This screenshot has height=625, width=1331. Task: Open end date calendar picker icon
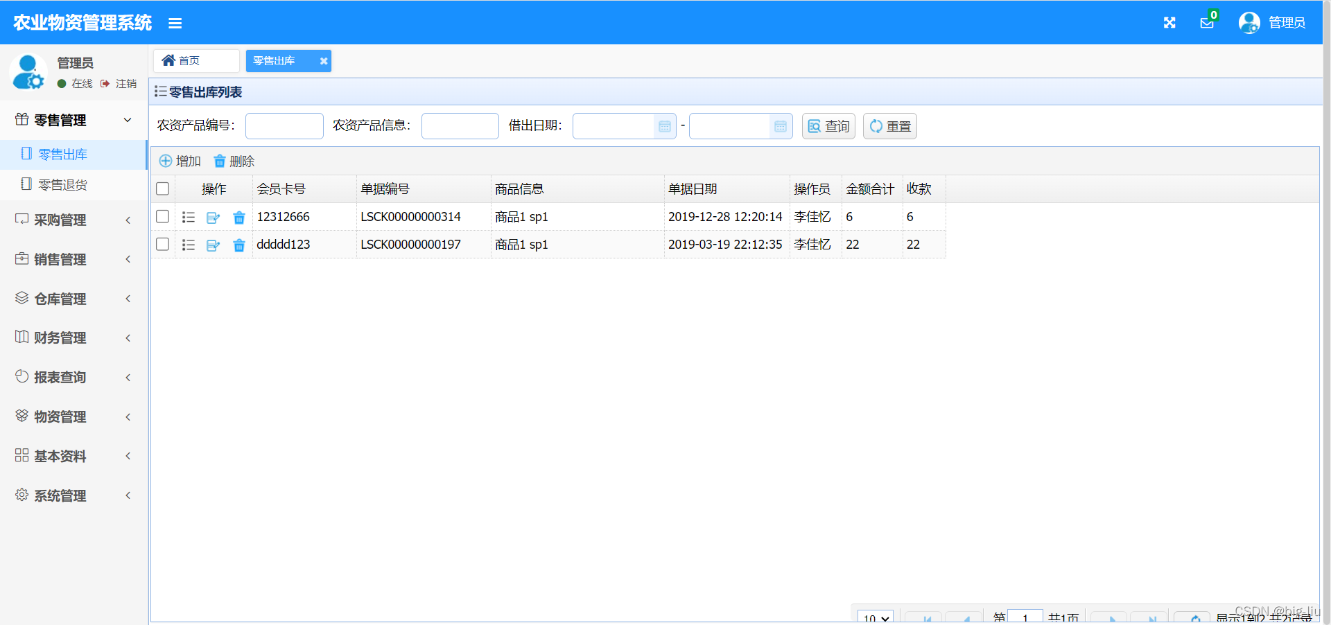tap(781, 126)
